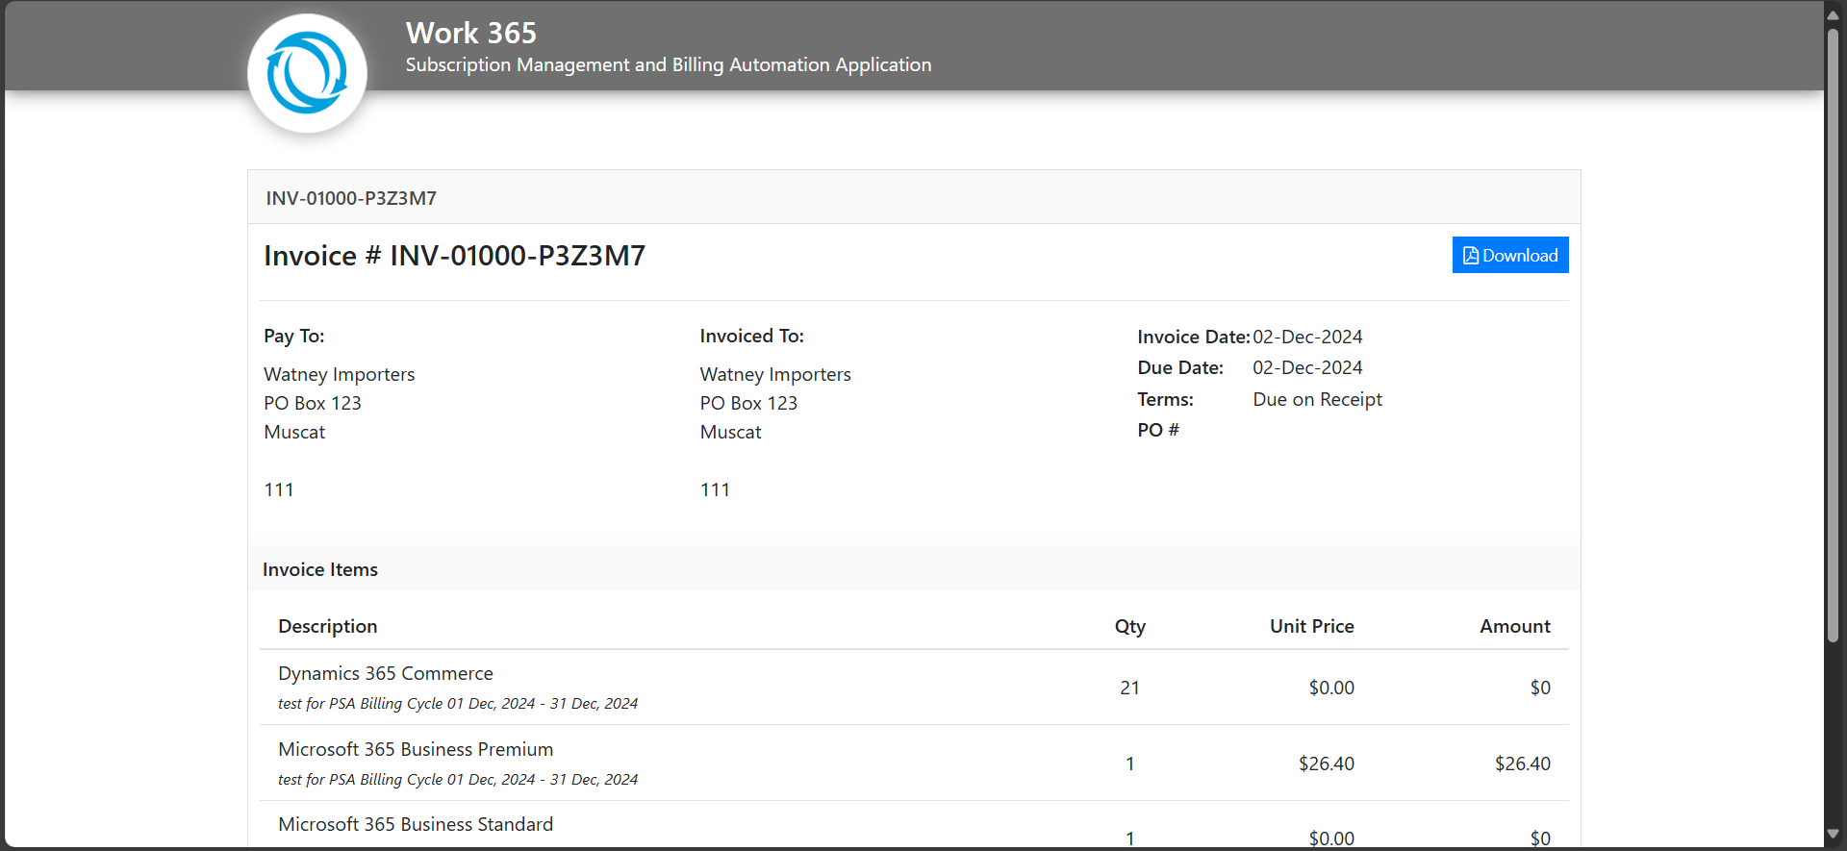This screenshot has width=1847, height=851.
Task: Click the Qty column header
Action: point(1130,626)
